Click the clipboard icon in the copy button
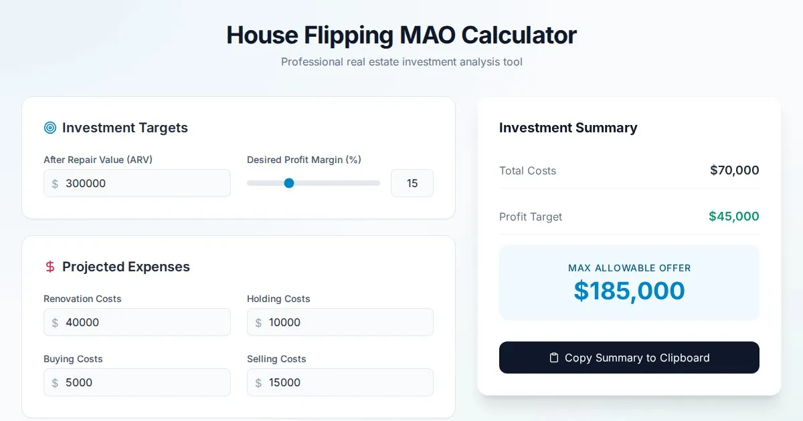 point(553,358)
